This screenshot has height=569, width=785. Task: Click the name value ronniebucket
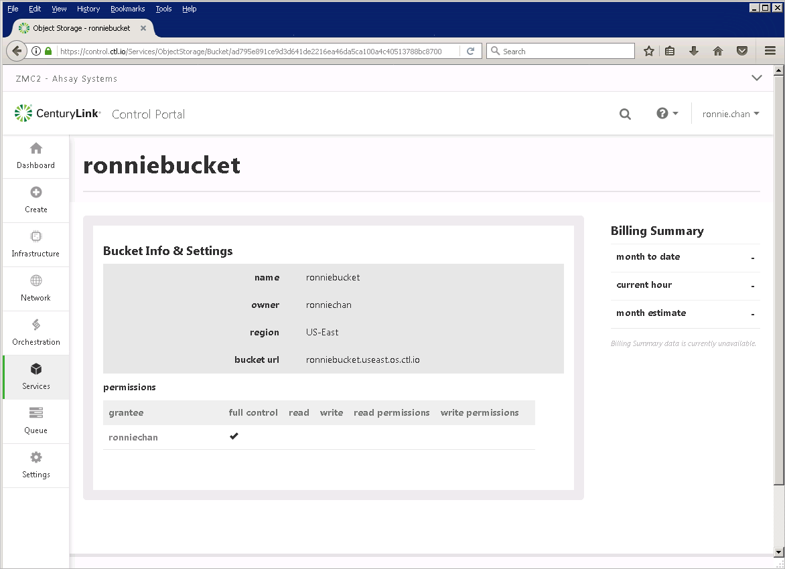[x=333, y=277]
